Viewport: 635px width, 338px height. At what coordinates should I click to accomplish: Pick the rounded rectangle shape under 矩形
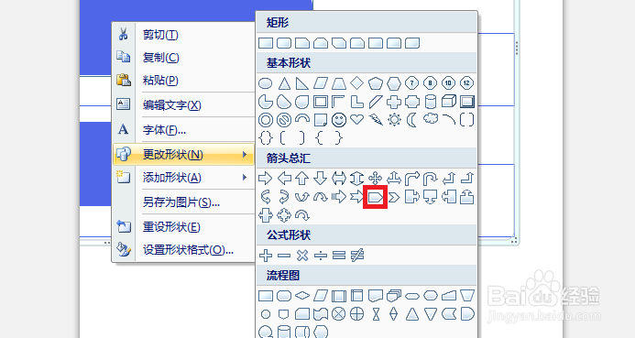pos(284,43)
